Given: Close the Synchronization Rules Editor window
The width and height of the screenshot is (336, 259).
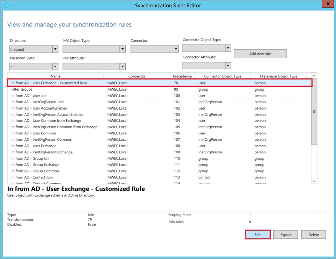Looking at the screenshot, I should pyautogui.click(x=327, y=5).
